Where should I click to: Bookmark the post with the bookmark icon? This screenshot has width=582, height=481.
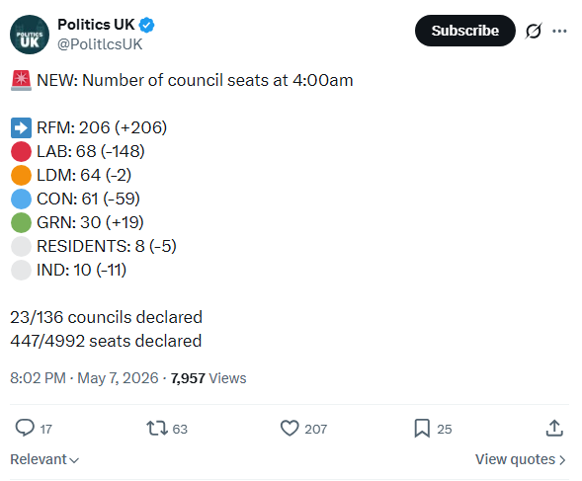pyautogui.click(x=422, y=429)
